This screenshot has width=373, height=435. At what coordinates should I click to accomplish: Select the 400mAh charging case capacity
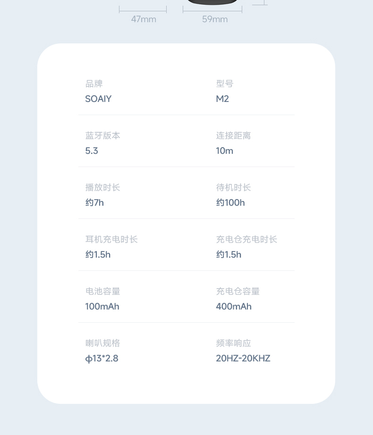click(x=234, y=306)
